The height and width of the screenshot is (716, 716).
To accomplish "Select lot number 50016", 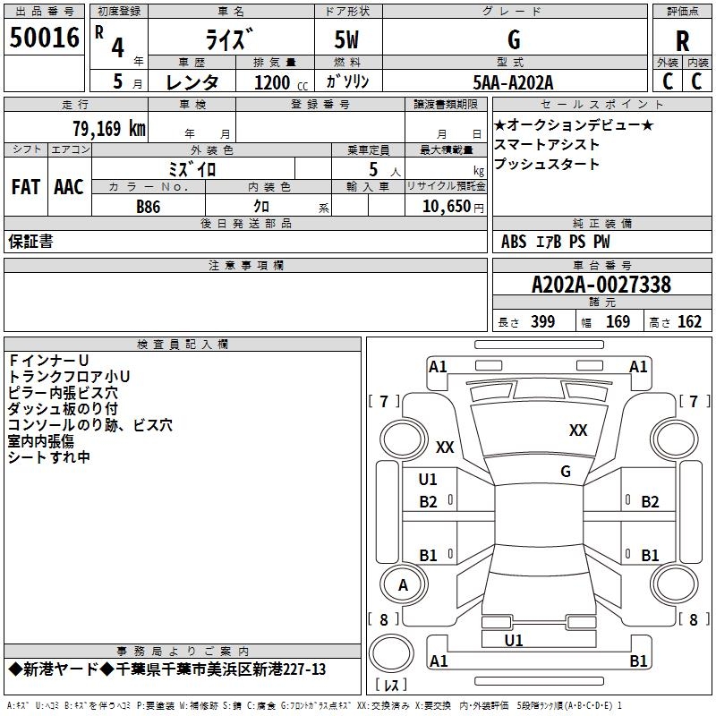I will (44, 38).
